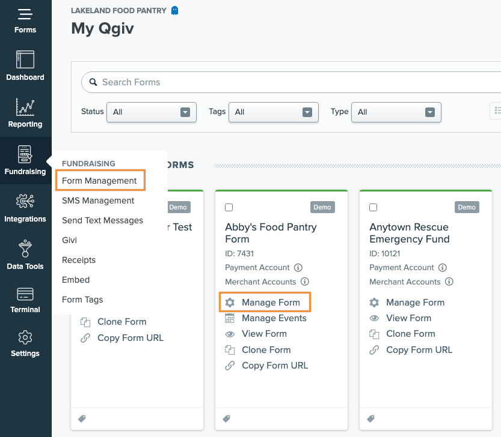This screenshot has width=501, height=437.
Task: Open the Reporting chart icon
Action: (25, 107)
